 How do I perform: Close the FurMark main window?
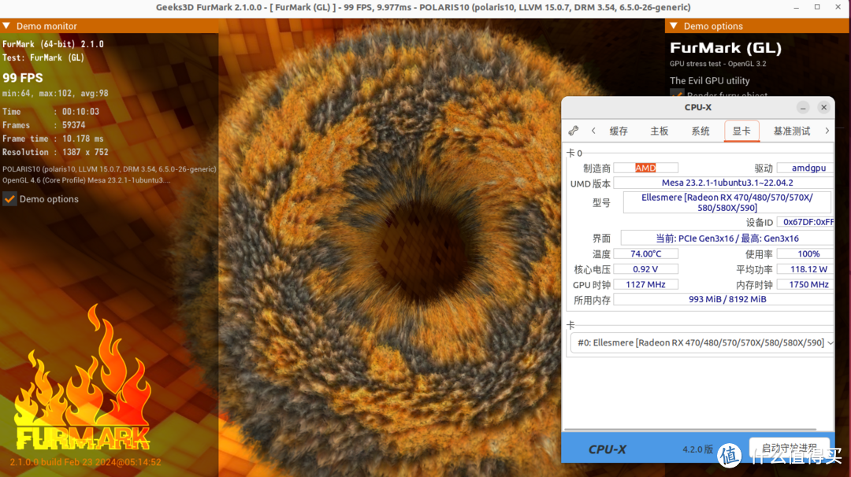(x=838, y=7)
